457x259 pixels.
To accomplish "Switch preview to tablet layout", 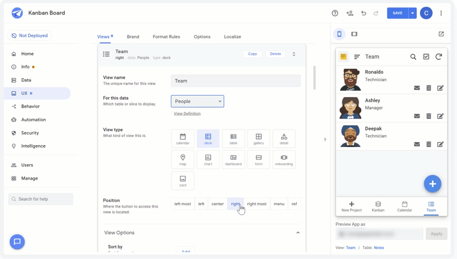I will (354, 34).
